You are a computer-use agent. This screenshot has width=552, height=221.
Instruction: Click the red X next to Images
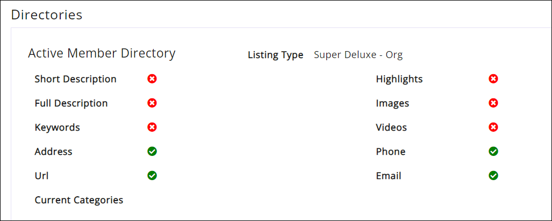pyautogui.click(x=493, y=103)
